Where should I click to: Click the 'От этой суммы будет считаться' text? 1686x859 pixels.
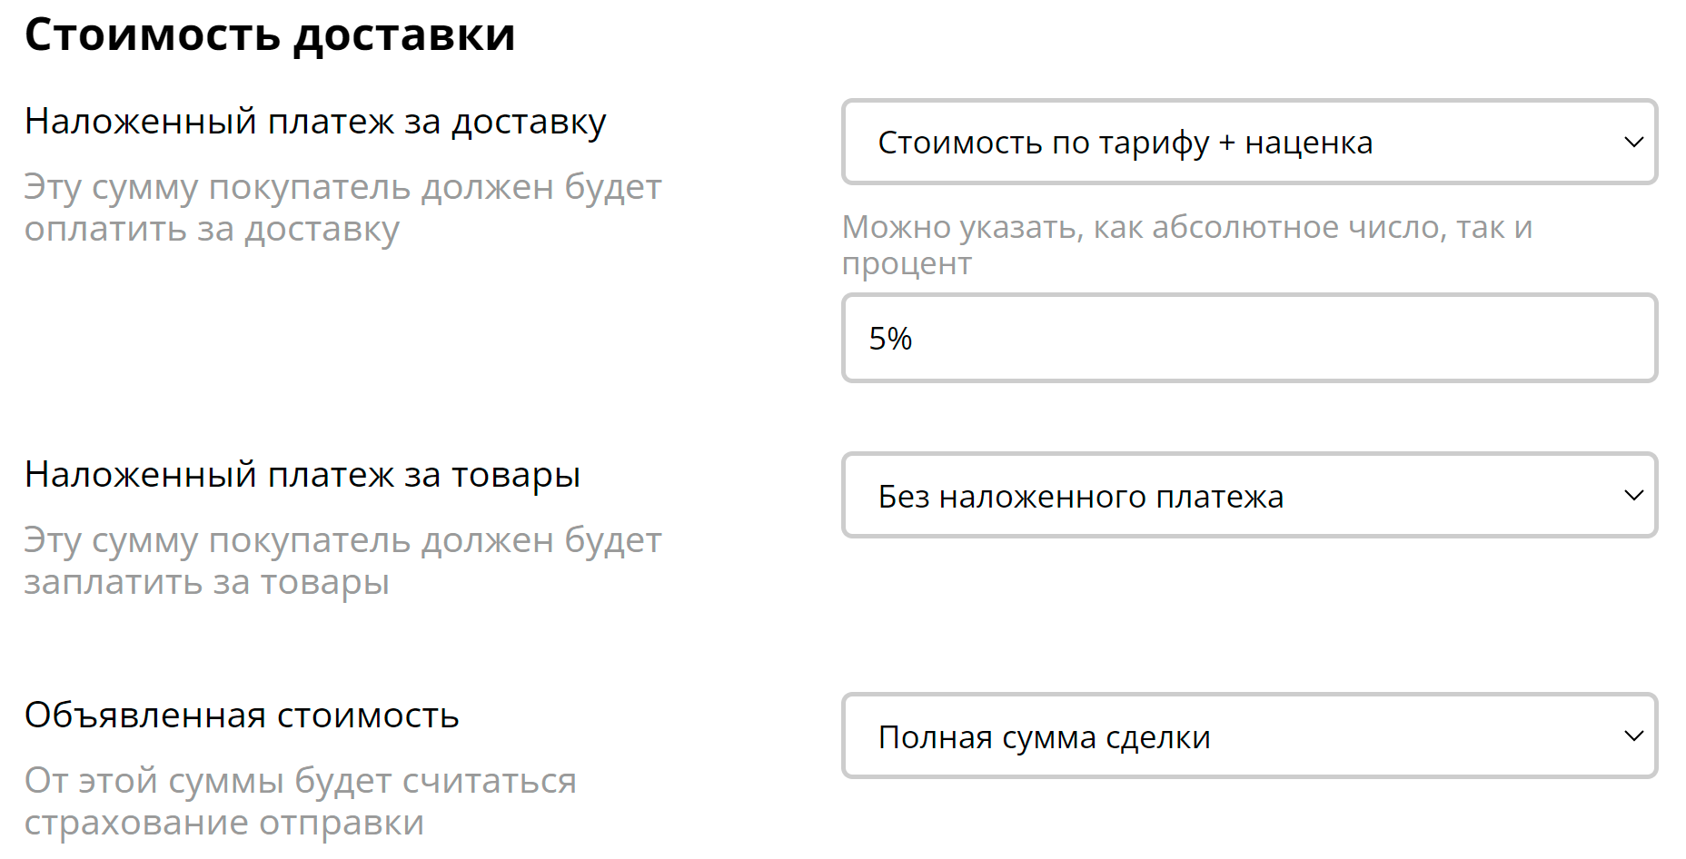point(300,781)
